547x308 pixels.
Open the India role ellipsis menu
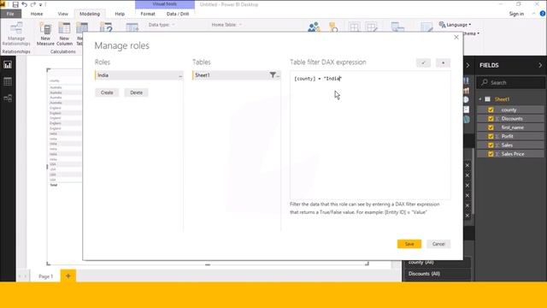pos(180,76)
